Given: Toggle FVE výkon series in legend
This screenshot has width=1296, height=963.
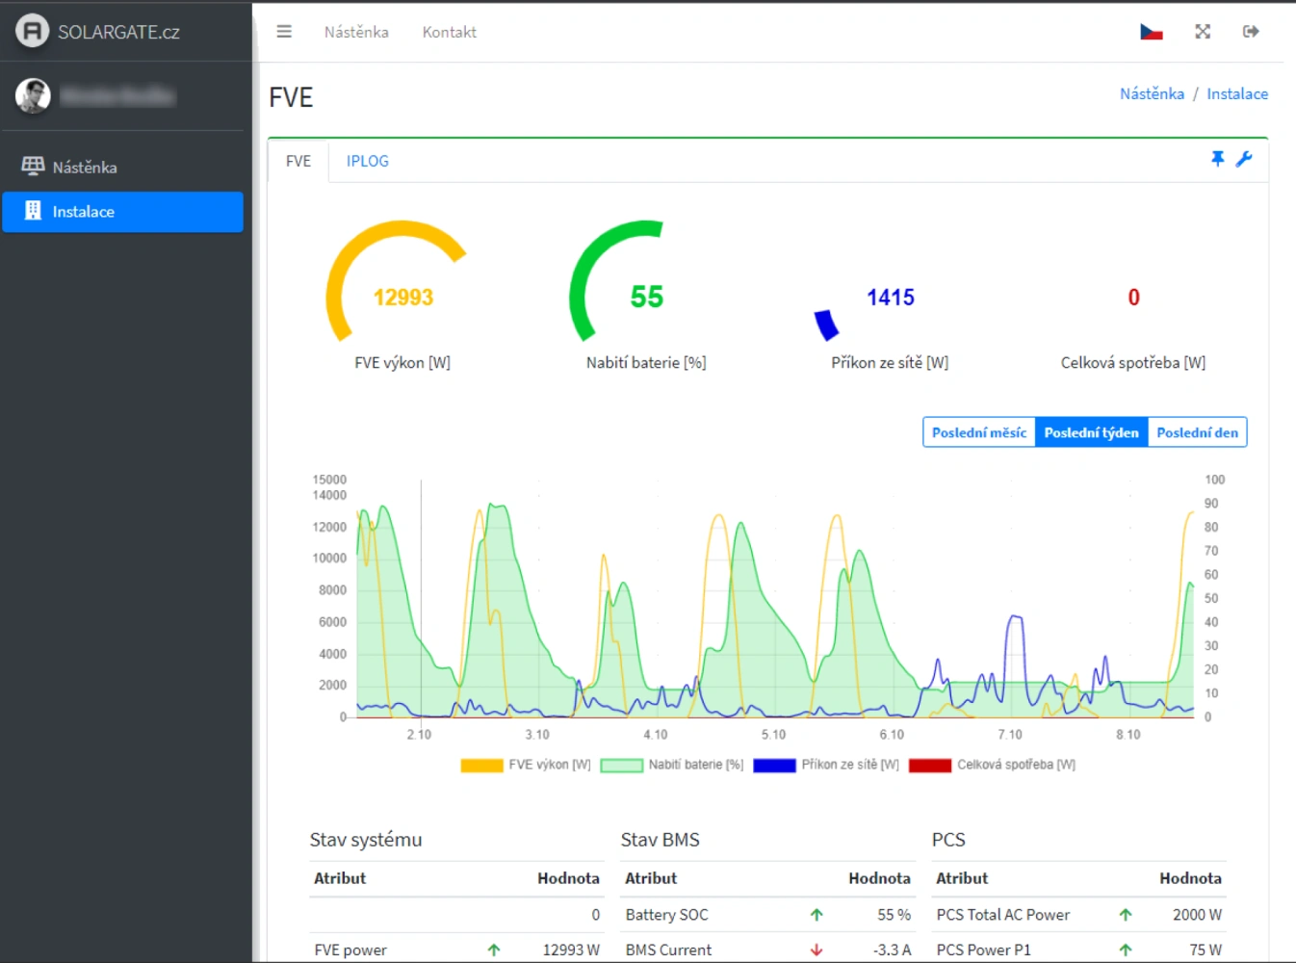Looking at the screenshot, I should click(x=526, y=765).
